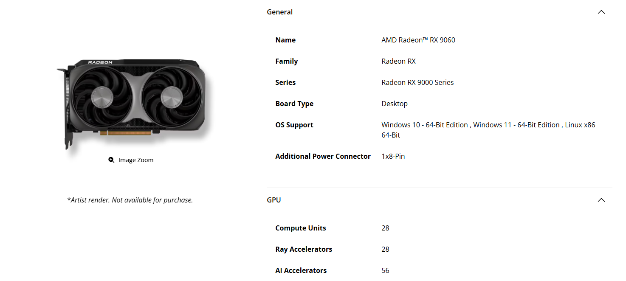This screenshot has width=626, height=281.
Task: Select the Ray Accelerators spec row
Action: pyautogui.click(x=304, y=249)
